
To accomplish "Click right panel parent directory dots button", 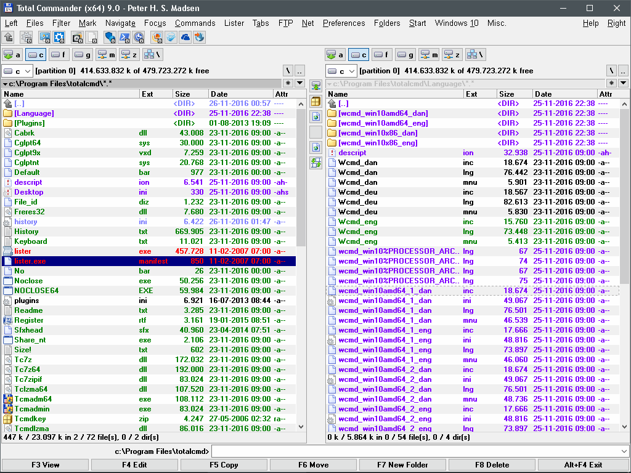I will tap(624, 71).
